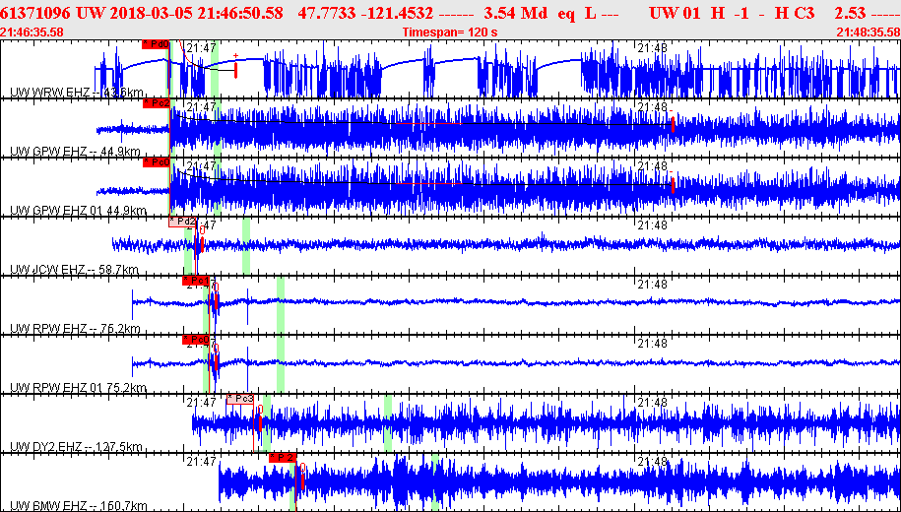The image size is (901, 512).
Task: Select the Pc0 pick flag on RPW EHZ 01
Action: (x=196, y=340)
